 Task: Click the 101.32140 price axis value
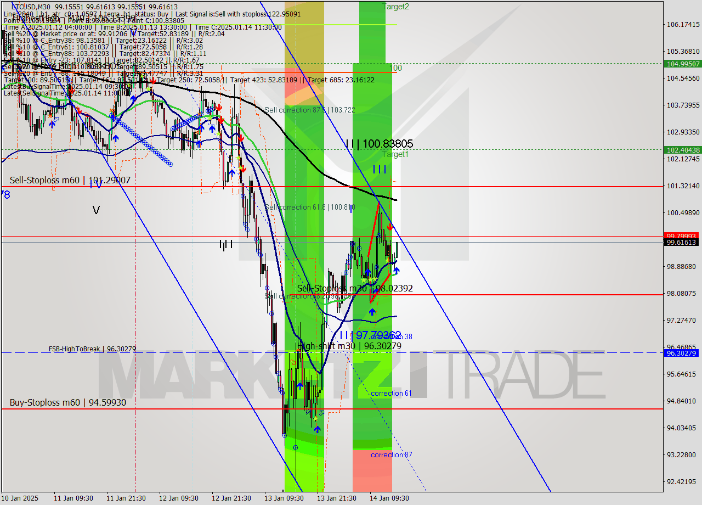coord(683,186)
